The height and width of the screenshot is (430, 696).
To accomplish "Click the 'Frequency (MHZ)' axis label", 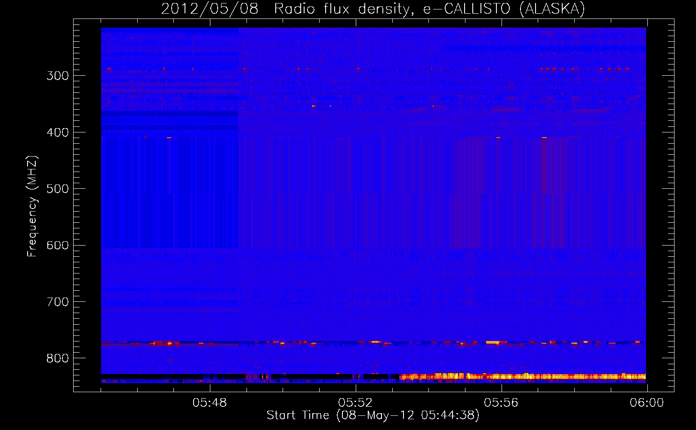I will tap(32, 206).
